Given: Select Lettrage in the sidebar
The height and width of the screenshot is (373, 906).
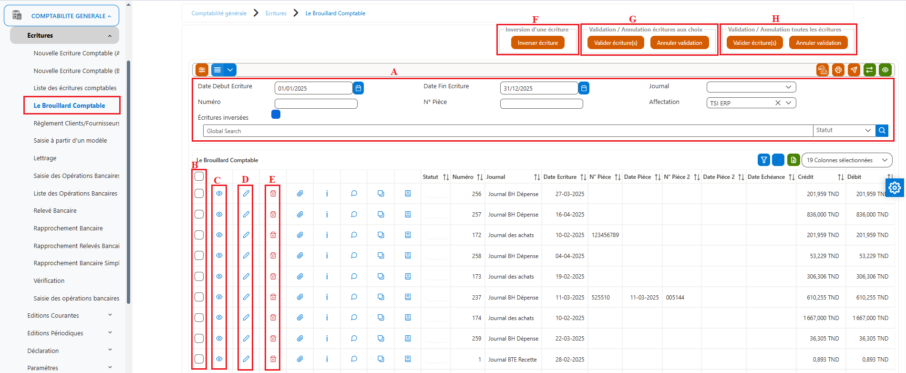Looking at the screenshot, I should 45,158.
